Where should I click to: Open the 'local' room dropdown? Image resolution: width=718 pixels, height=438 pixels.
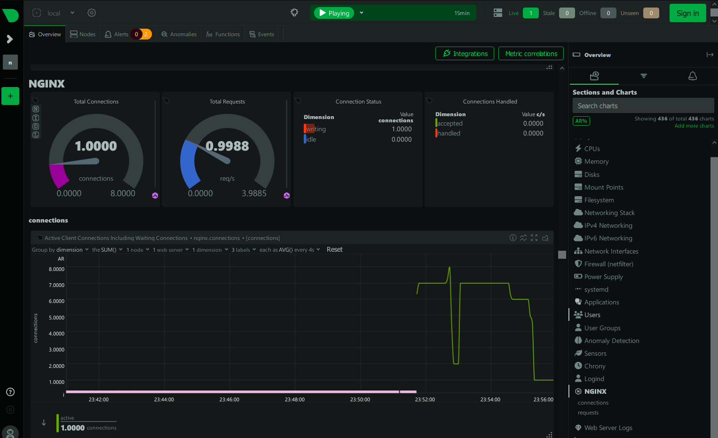[x=61, y=13]
